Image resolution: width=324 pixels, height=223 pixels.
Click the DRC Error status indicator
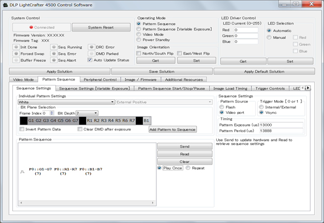pos(92,47)
